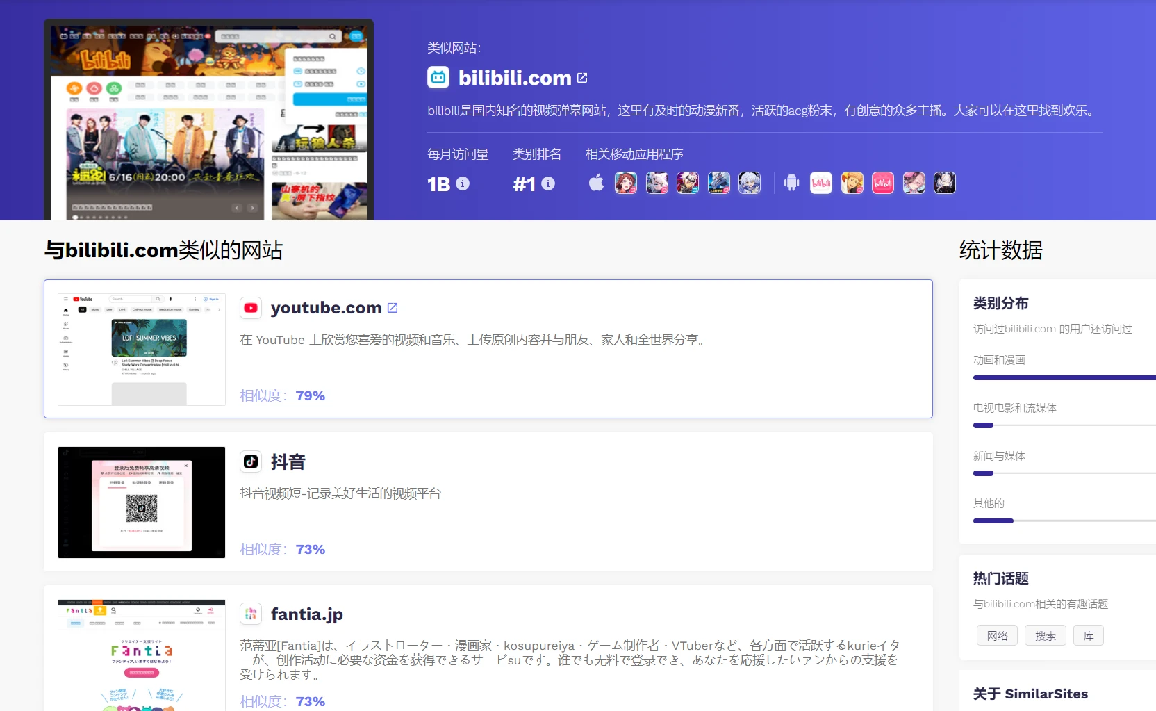Open the dark Android app with the white-haired character
1156x711 pixels.
[945, 183]
